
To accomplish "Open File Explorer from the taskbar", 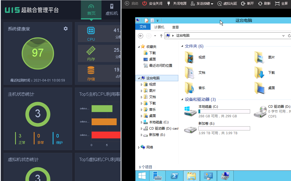I will pos(191,176).
